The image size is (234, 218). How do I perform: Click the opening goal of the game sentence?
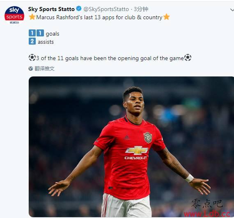point(110,58)
